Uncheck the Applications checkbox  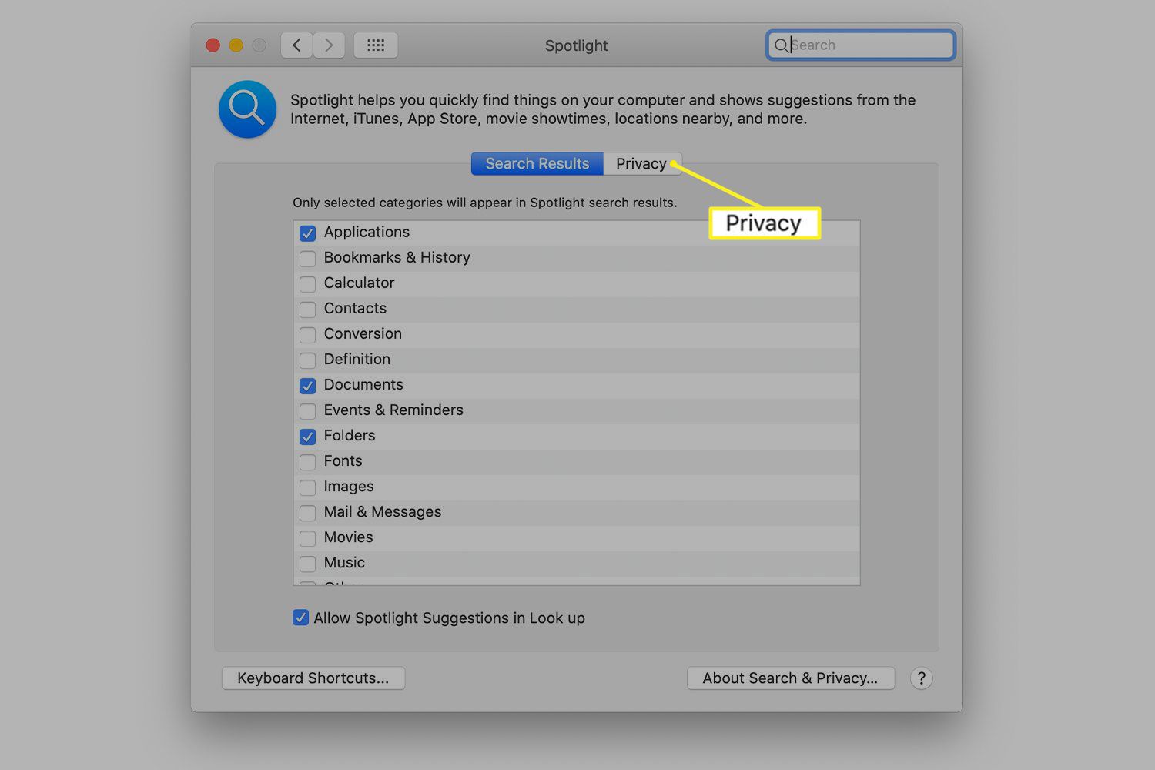click(307, 233)
